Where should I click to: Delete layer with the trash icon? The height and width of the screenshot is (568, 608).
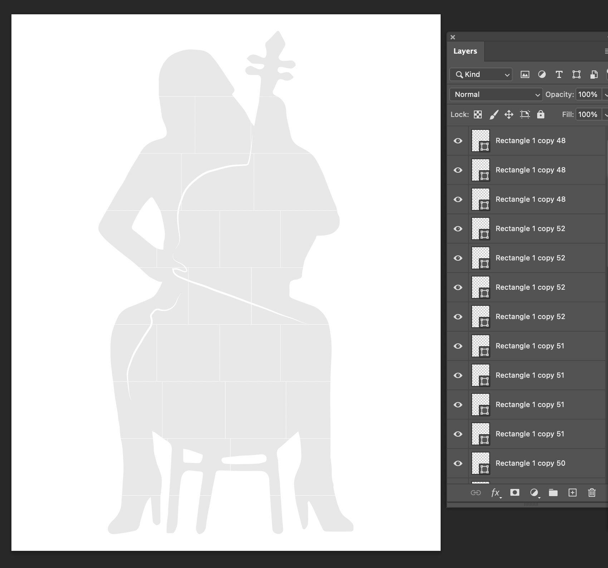(x=592, y=493)
